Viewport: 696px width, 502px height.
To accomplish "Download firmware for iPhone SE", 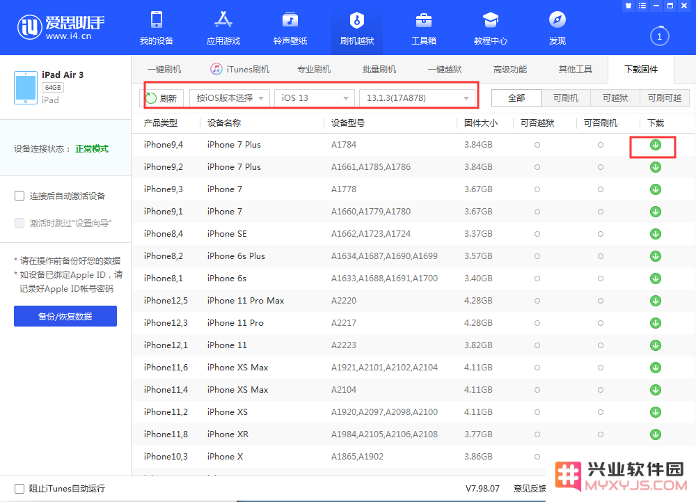I will tap(655, 234).
